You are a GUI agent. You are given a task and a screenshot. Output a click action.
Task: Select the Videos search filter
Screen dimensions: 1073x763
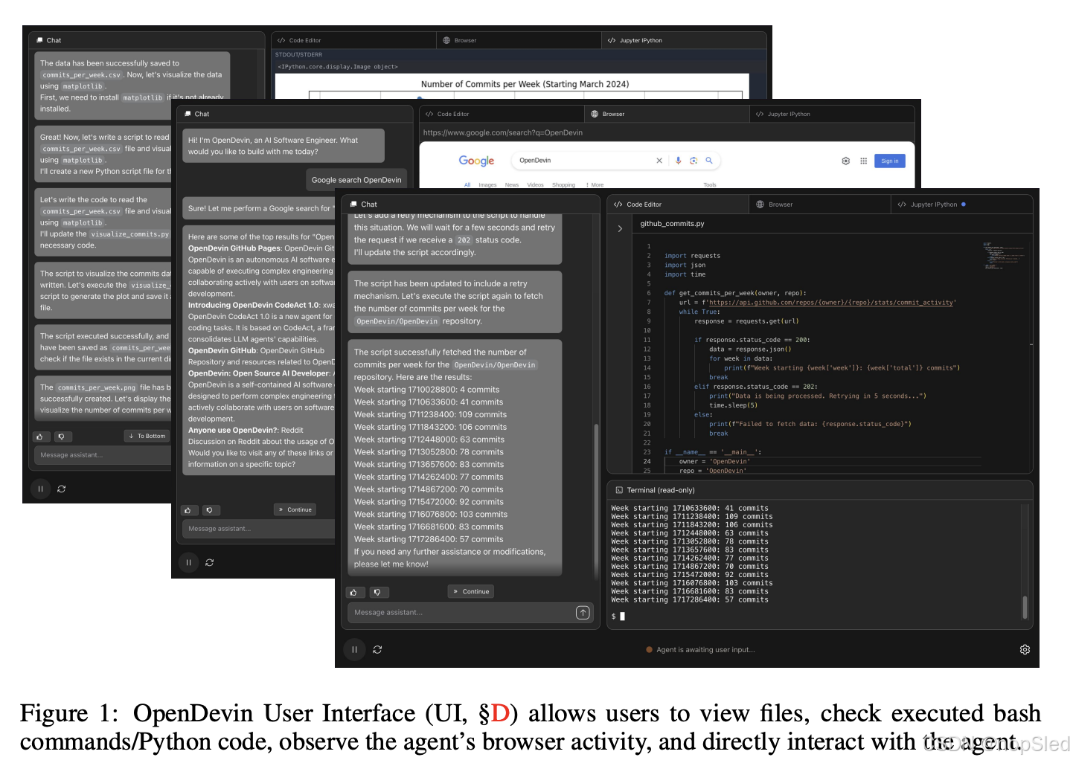(x=536, y=184)
